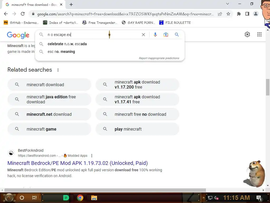270x203 pixels.
Task: Open Task View on the taskbar
Action: click(35, 198)
